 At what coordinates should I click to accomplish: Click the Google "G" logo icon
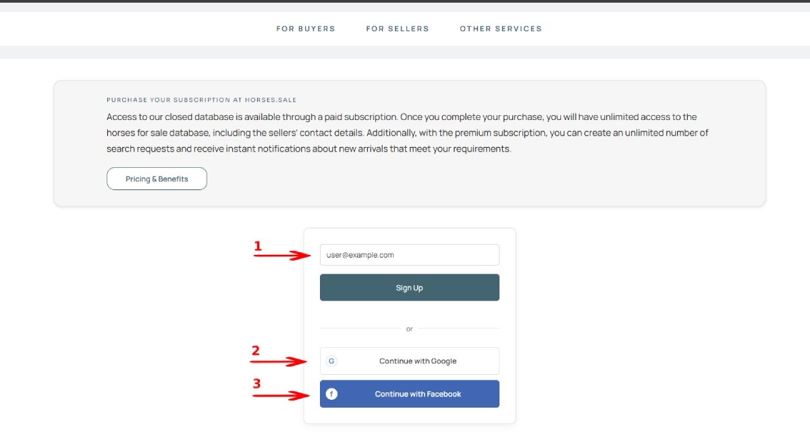tap(331, 361)
